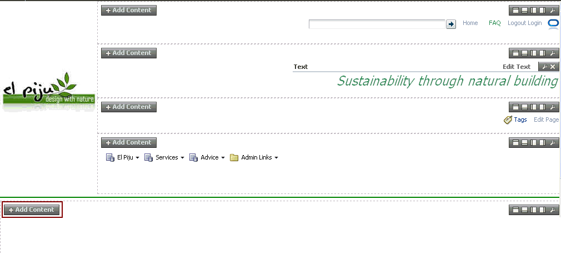Delete the Text component with the X icon
The height and width of the screenshot is (254, 561).
553,67
